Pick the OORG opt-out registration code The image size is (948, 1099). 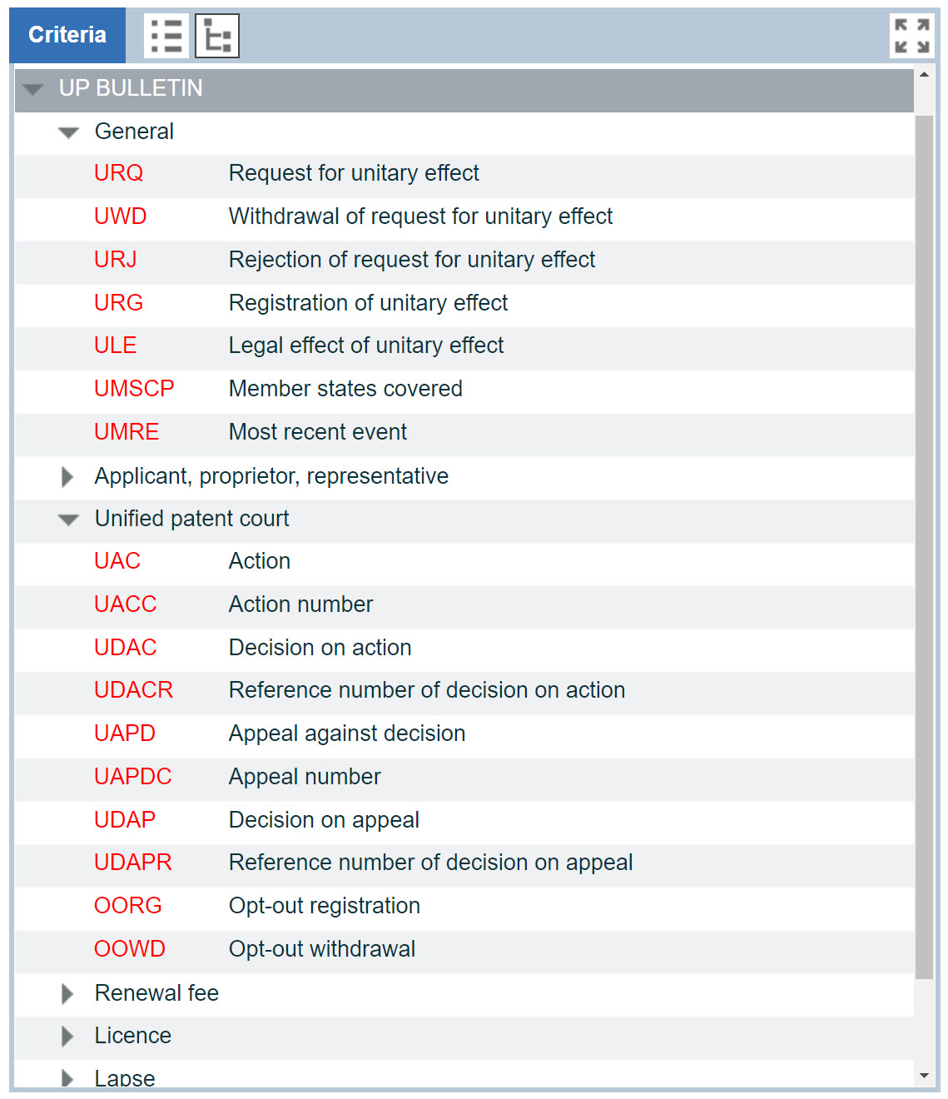(x=128, y=906)
